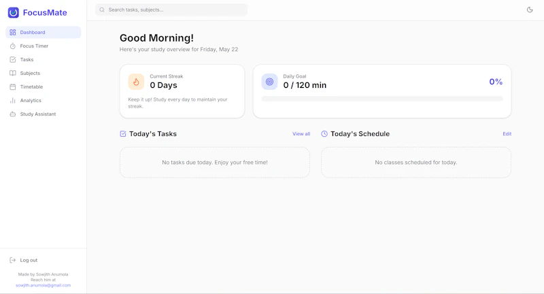This screenshot has height=294, width=544.
Task: Click the Timetable calendar icon
Action: (13, 87)
